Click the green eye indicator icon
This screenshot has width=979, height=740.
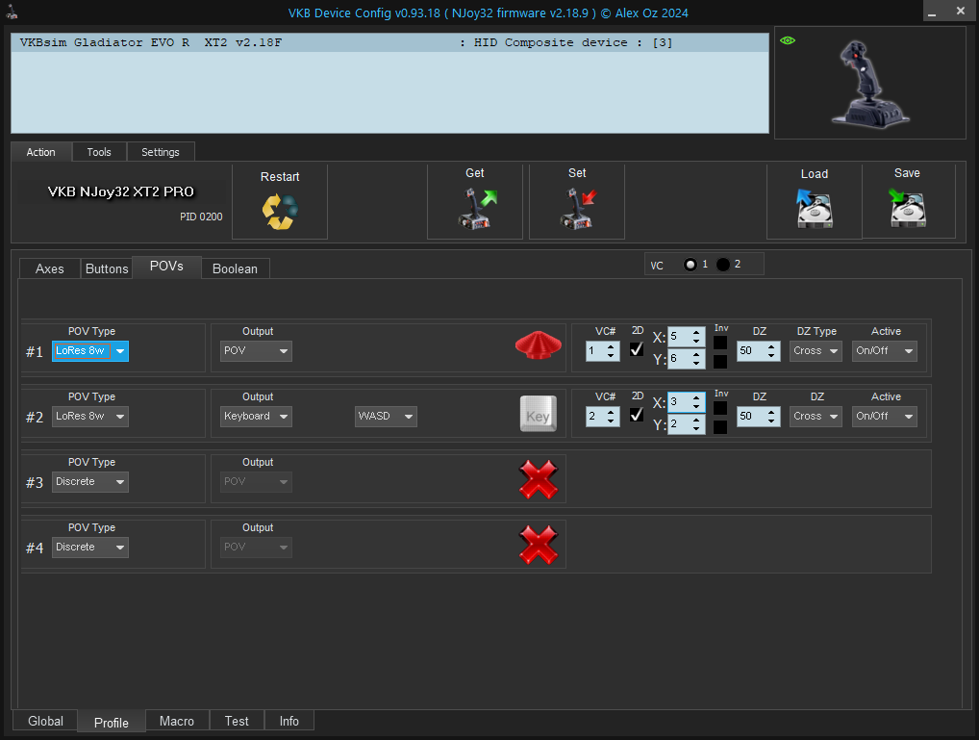pyautogui.click(x=788, y=40)
